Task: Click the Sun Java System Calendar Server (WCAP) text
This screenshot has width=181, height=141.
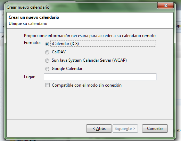Action: (89, 60)
